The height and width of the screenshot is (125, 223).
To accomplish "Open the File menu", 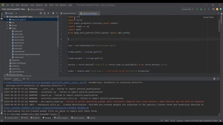I will (x=8, y=5).
